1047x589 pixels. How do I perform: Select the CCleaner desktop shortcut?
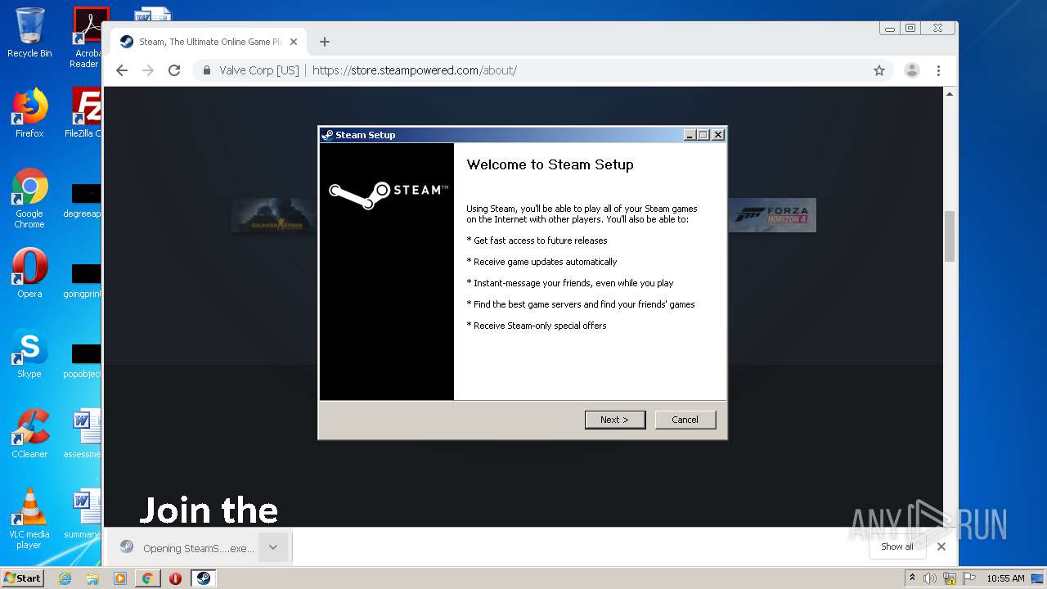point(29,434)
